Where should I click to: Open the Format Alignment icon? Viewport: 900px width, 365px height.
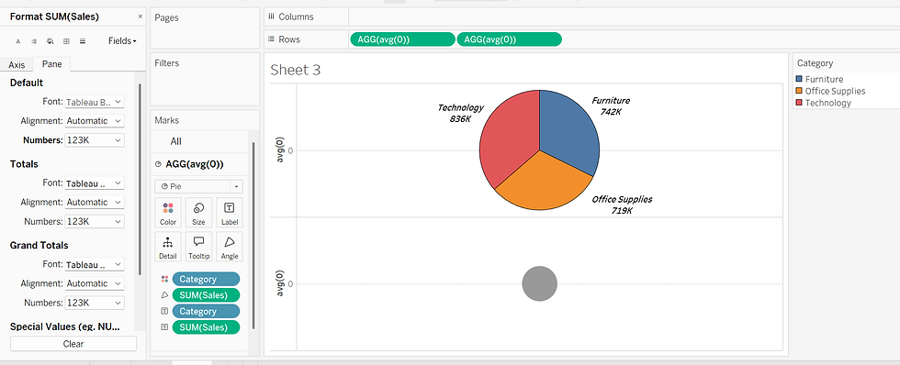[x=34, y=41]
